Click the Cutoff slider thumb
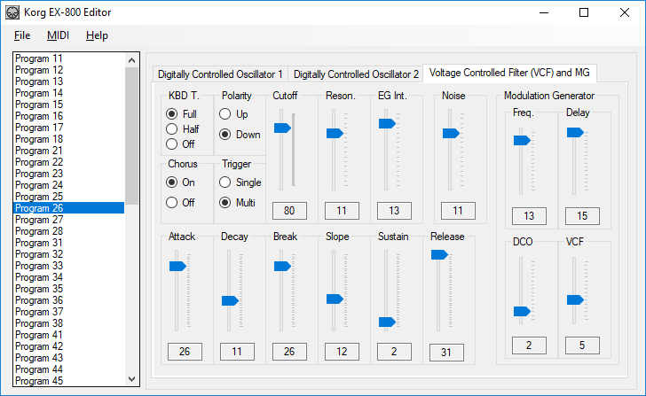646x396 pixels. point(282,128)
